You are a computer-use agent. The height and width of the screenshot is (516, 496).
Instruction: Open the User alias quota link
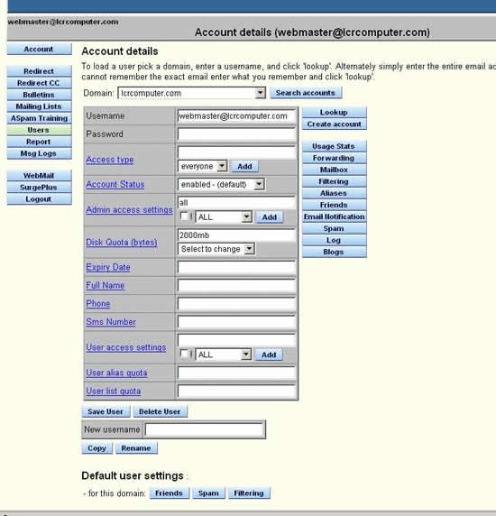click(x=116, y=373)
